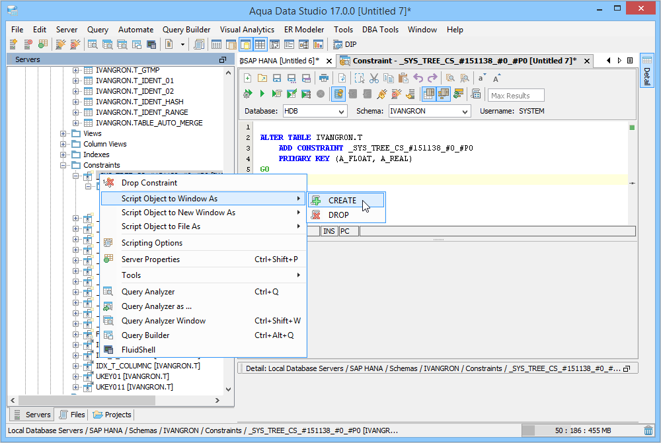The height and width of the screenshot is (443, 661).
Task: Expand the Views folder node
Action: (x=63, y=133)
